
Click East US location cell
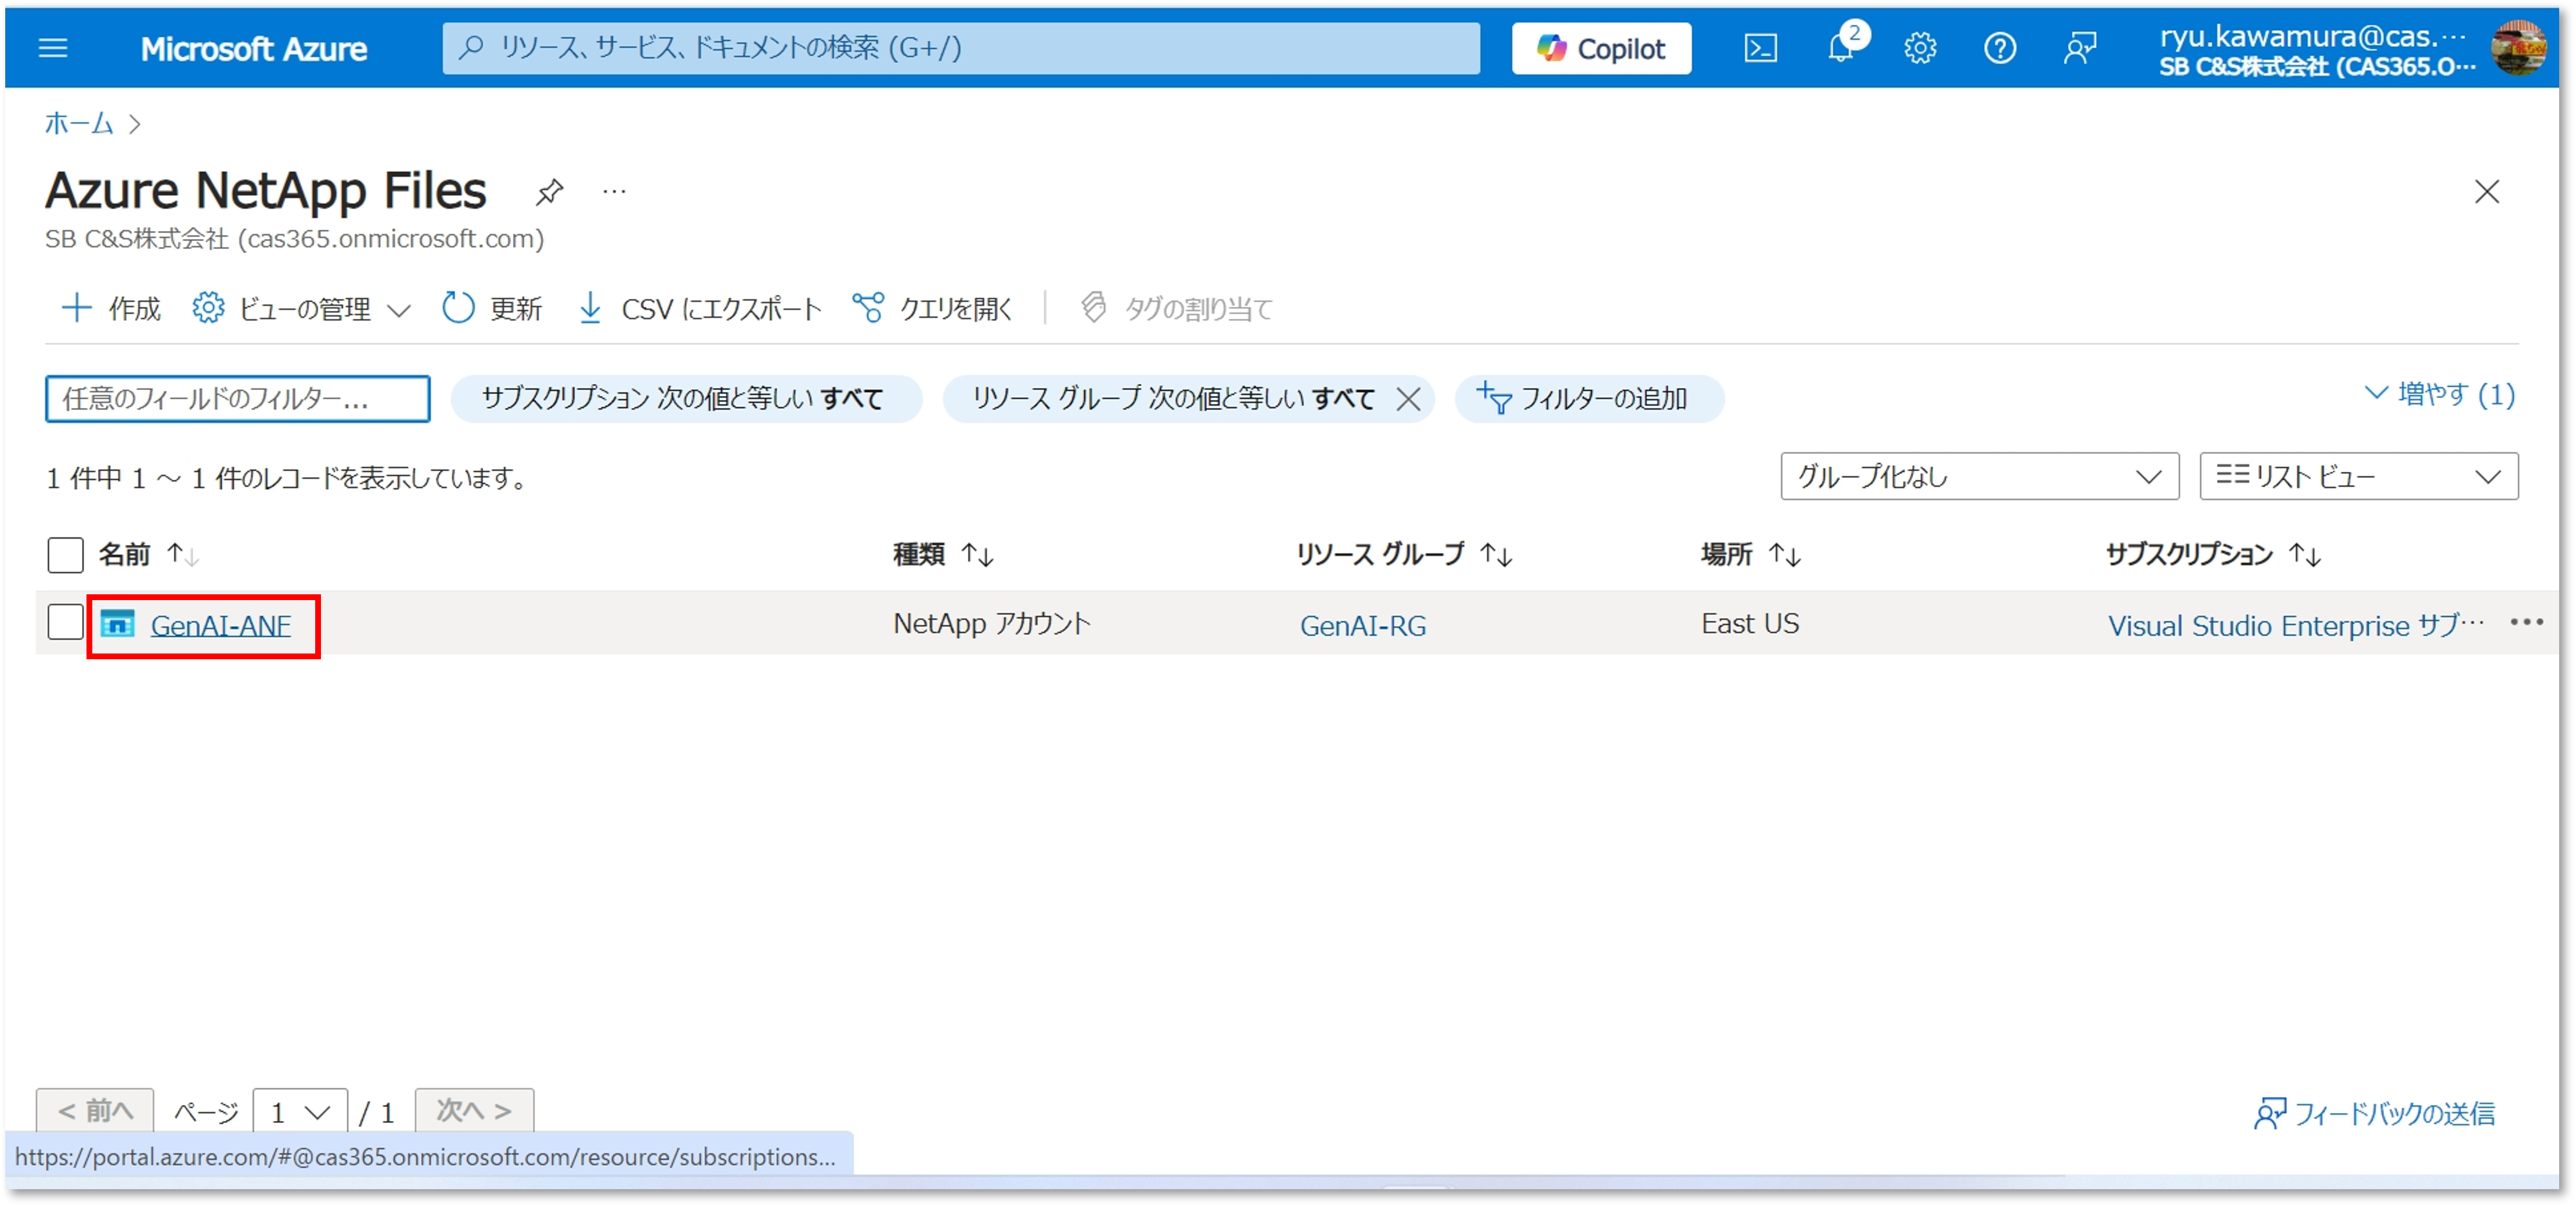[x=1750, y=624]
